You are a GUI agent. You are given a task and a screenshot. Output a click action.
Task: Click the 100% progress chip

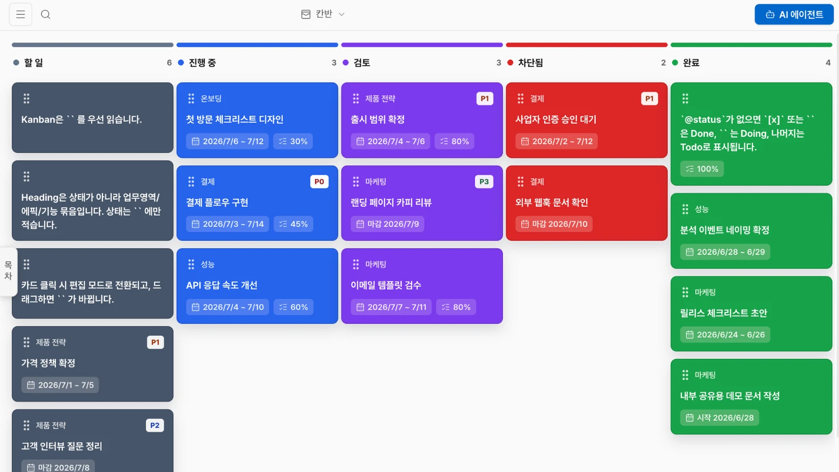click(x=702, y=169)
